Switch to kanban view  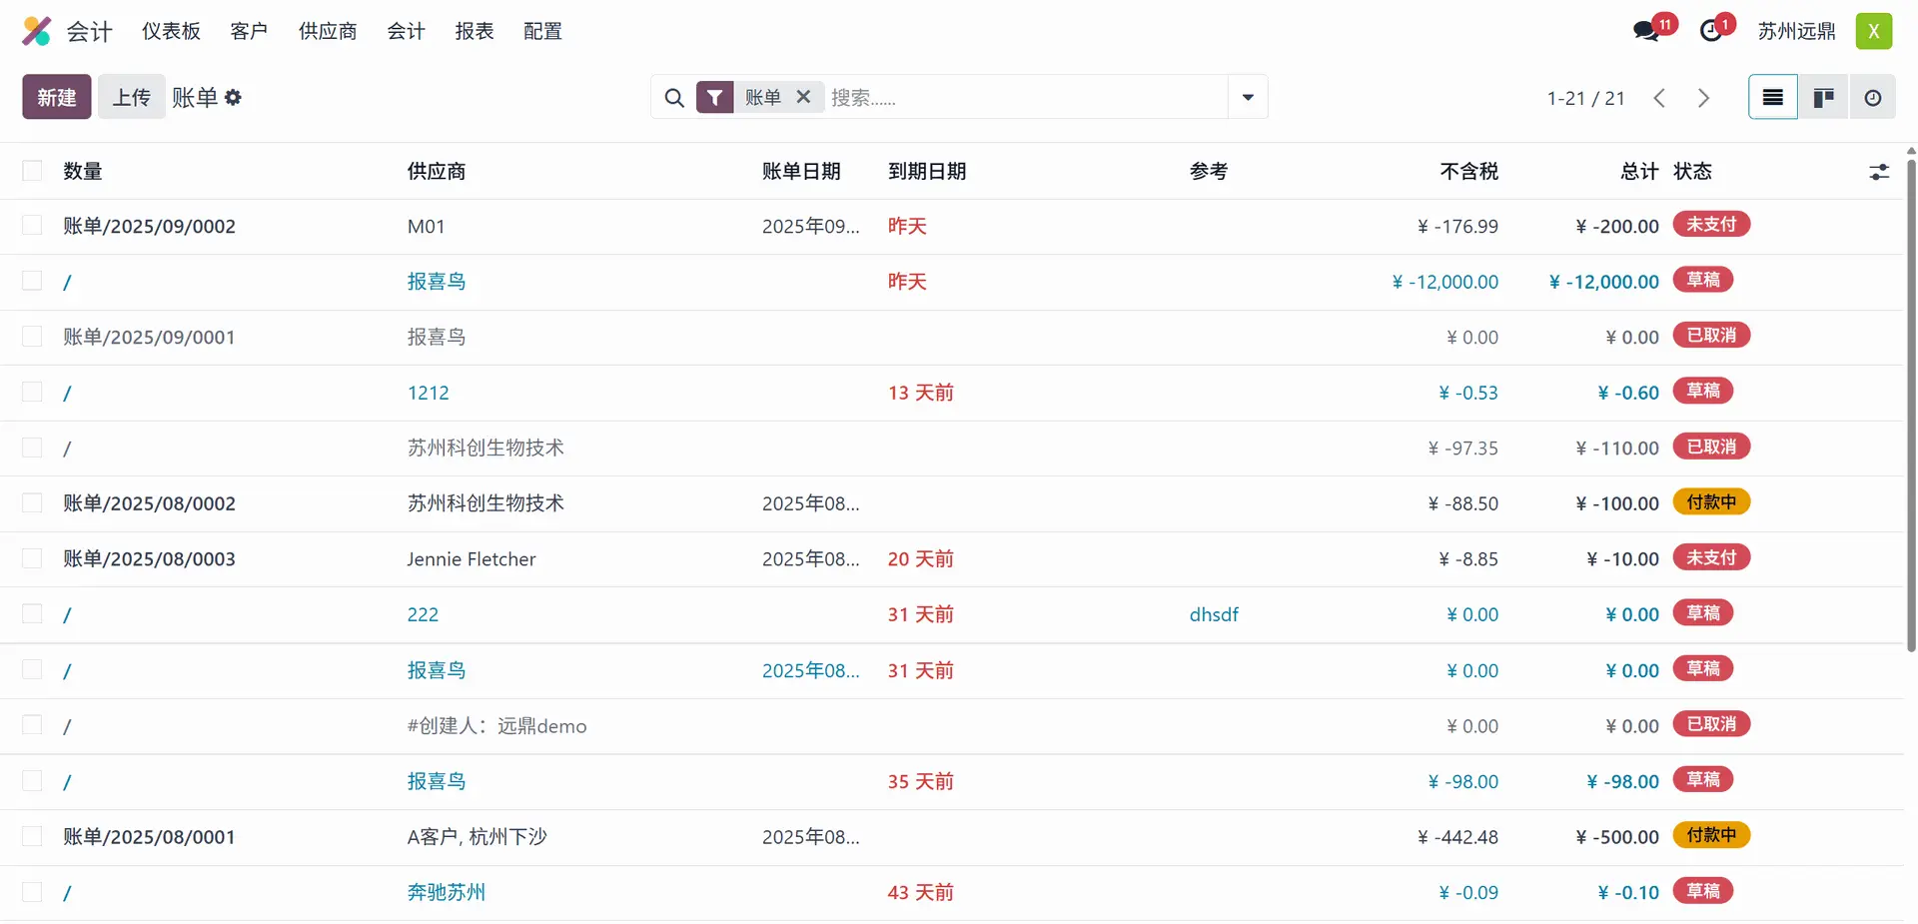coord(1823,98)
